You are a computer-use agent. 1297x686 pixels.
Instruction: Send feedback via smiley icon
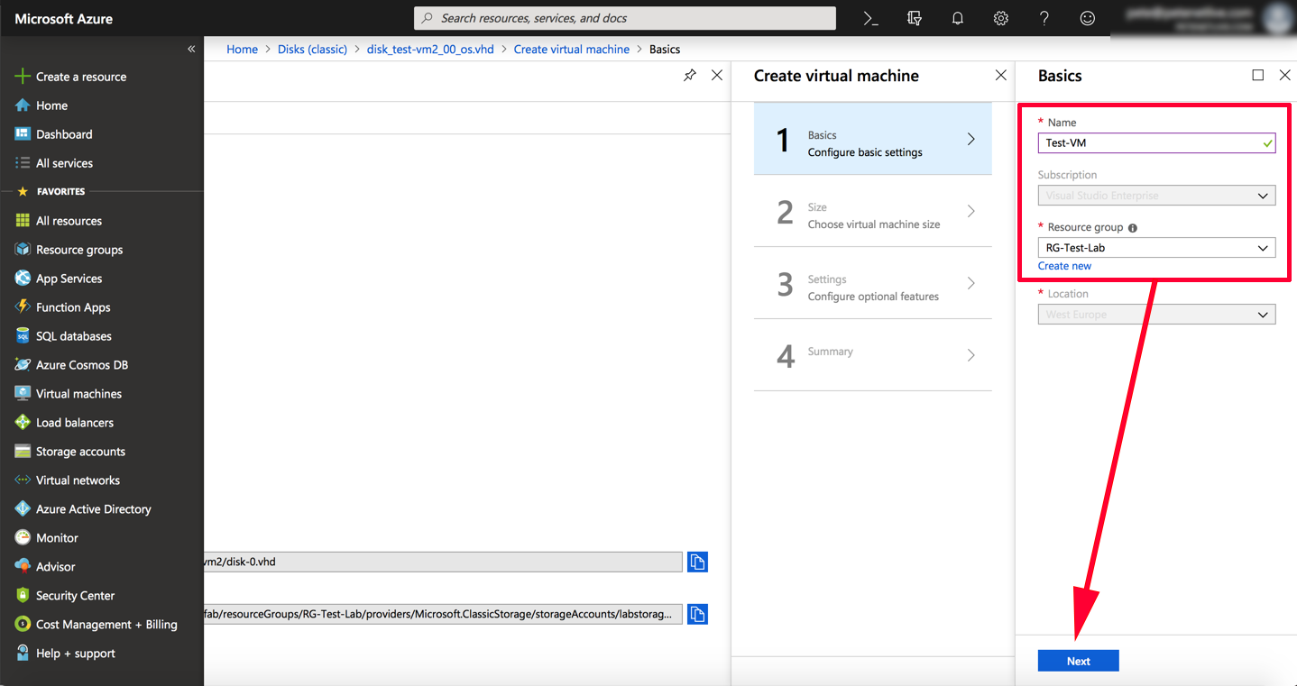click(x=1088, y=18)
